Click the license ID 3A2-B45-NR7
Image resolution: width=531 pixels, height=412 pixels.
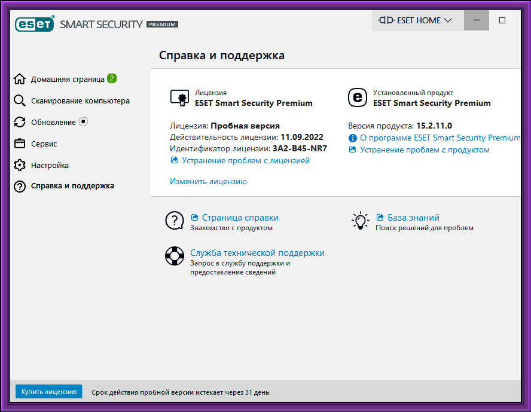tap(300, 149)
